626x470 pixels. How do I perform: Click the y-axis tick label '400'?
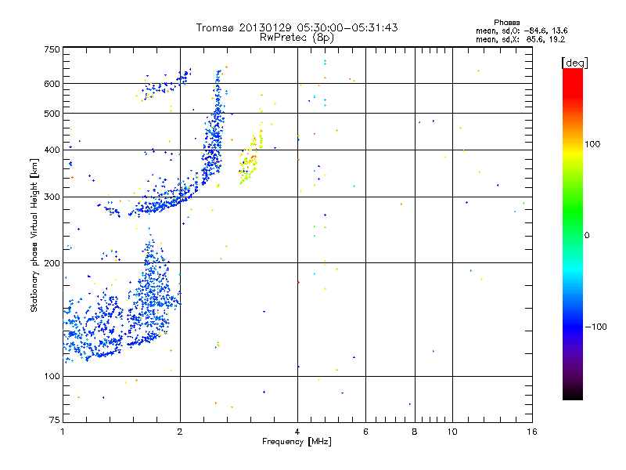pyautogui.click(x=52, y=150)
